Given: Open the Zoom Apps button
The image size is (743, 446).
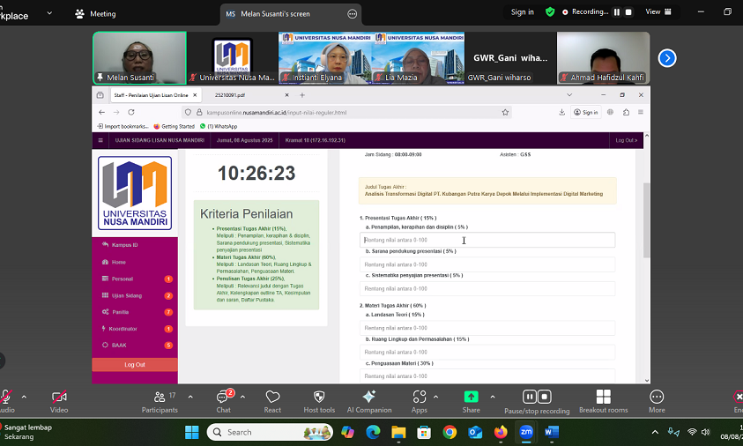Looking at the screenshot, I should pyautogui.click(x=420, y=401).
